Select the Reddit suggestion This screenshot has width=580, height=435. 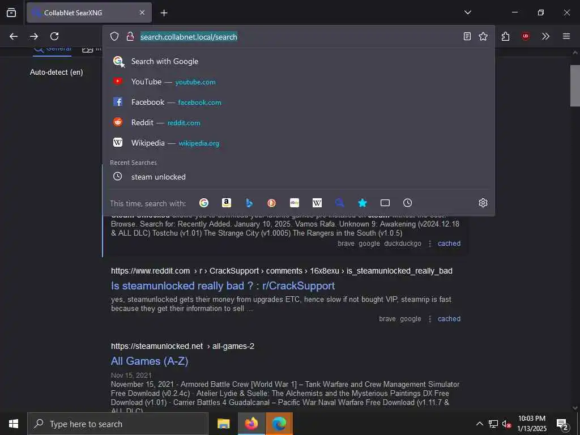click(298, 122)
